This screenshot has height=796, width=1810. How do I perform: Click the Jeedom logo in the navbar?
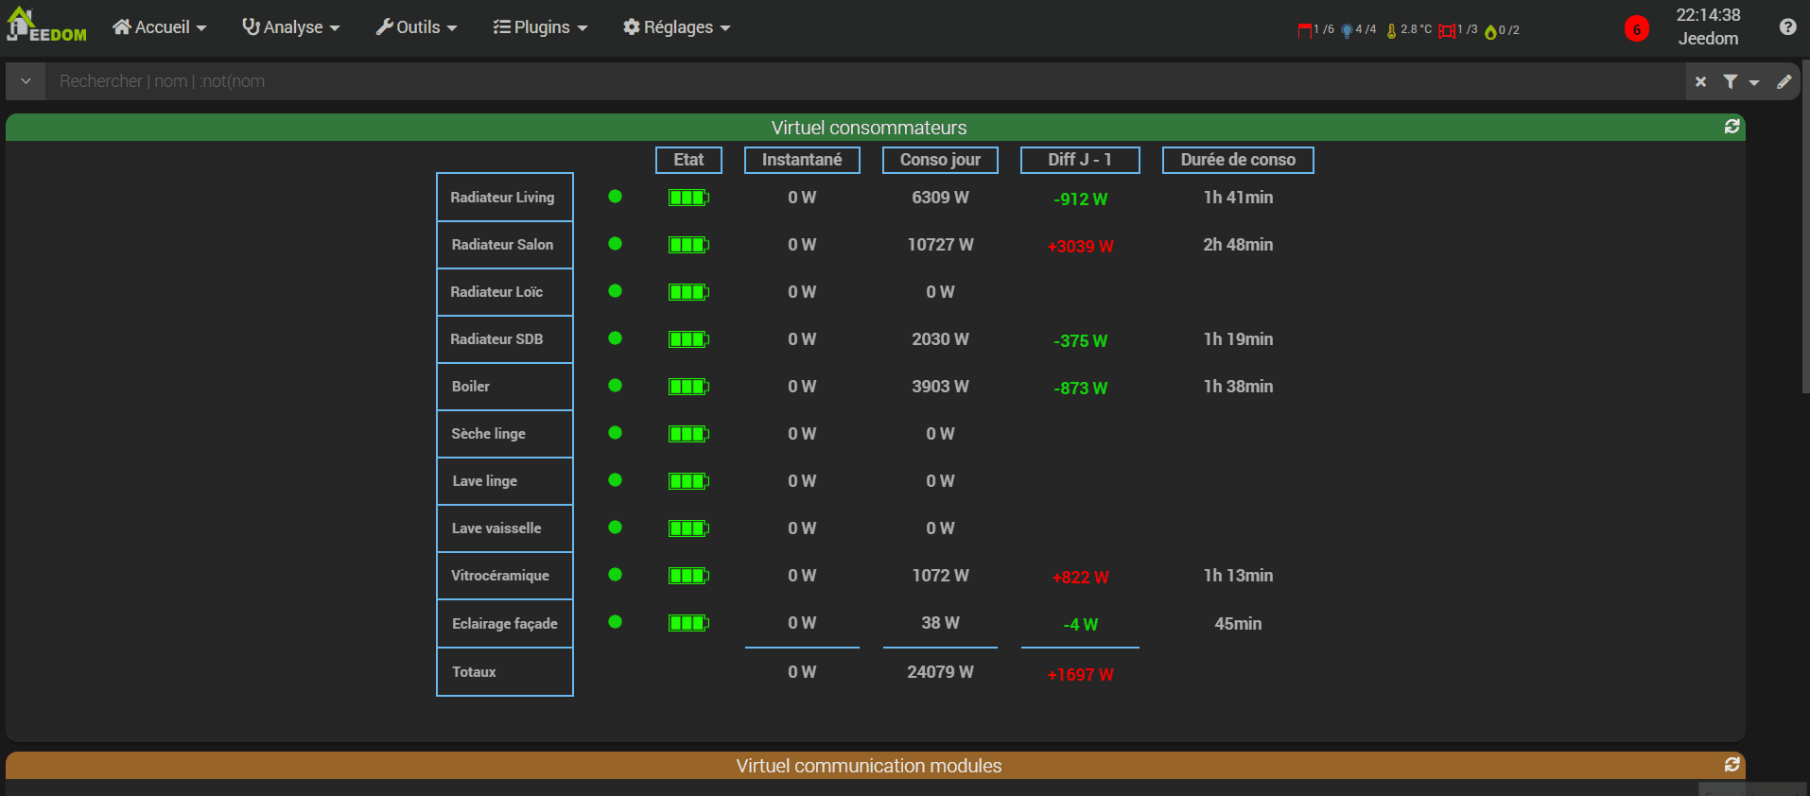pyautogui.click(x=46, y=26)
